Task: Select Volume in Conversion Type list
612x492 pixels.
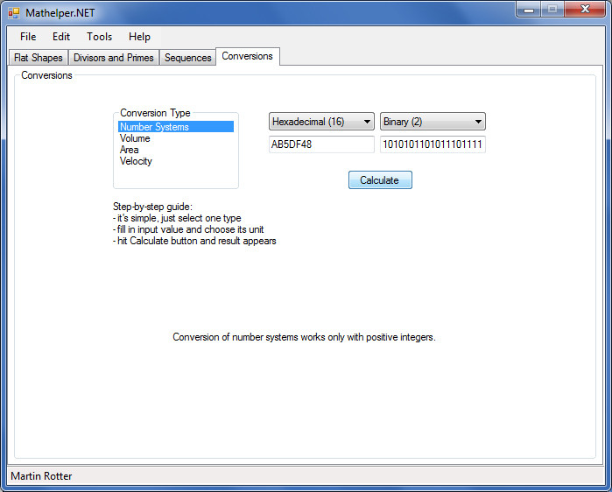Action: 176,138
